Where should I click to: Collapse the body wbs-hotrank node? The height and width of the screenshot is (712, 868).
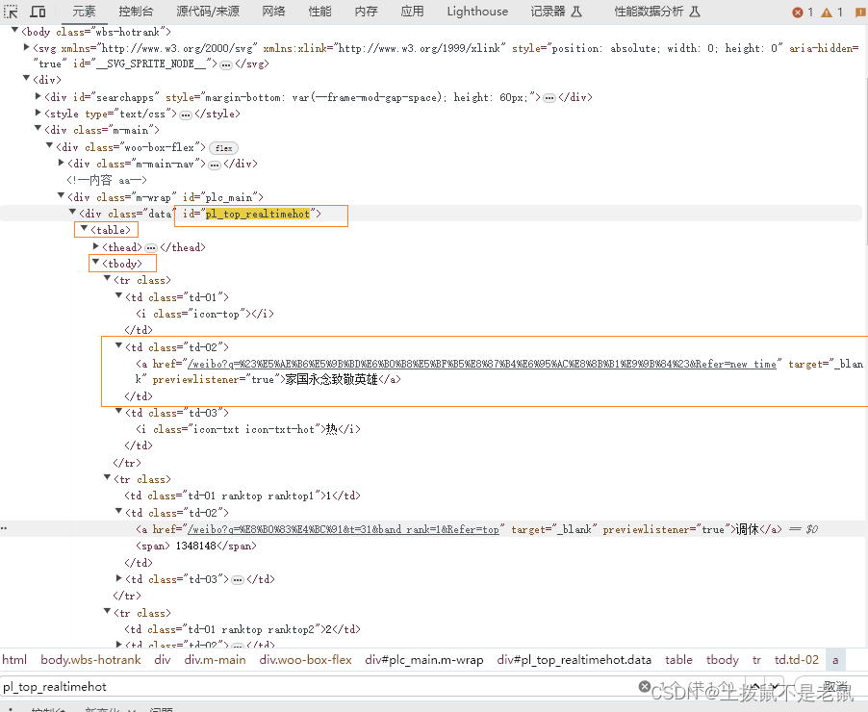pos(15,31)
